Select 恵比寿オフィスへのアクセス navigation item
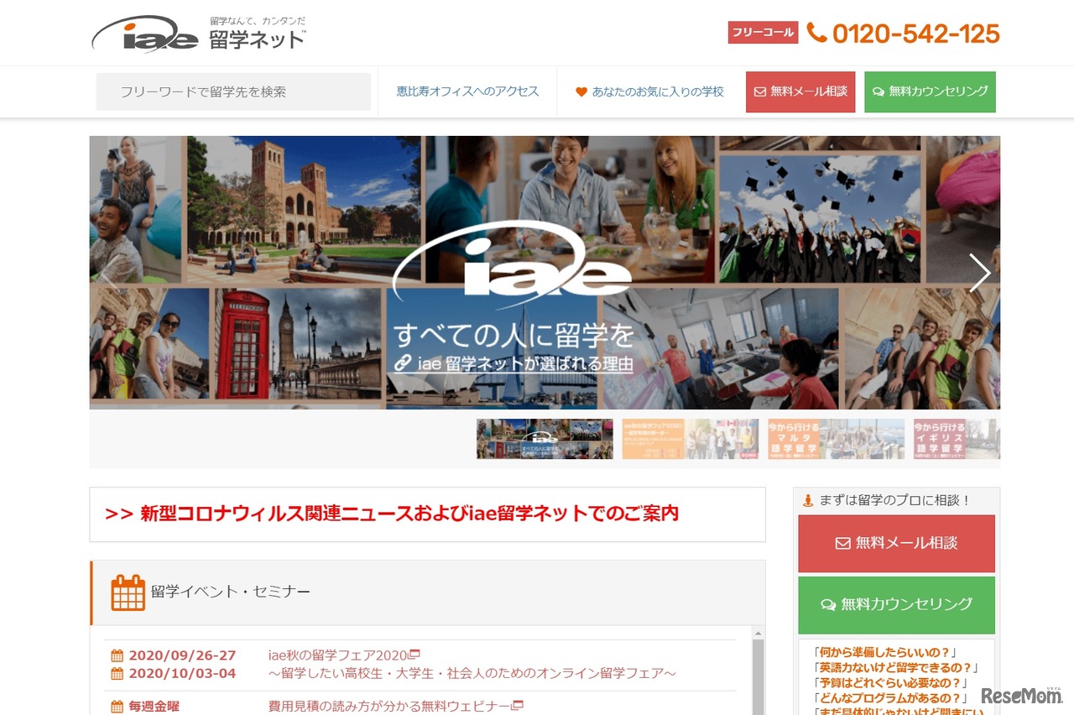The width and height of the screenshot is (1074, 715). [x=467, y=91]
